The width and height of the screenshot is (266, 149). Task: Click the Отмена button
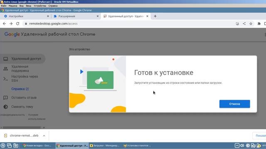[x=234, y=104]
